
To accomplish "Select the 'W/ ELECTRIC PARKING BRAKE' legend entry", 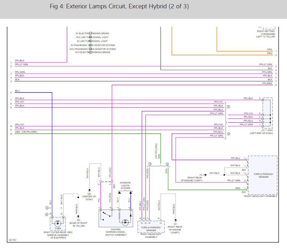I will [92, 33].
